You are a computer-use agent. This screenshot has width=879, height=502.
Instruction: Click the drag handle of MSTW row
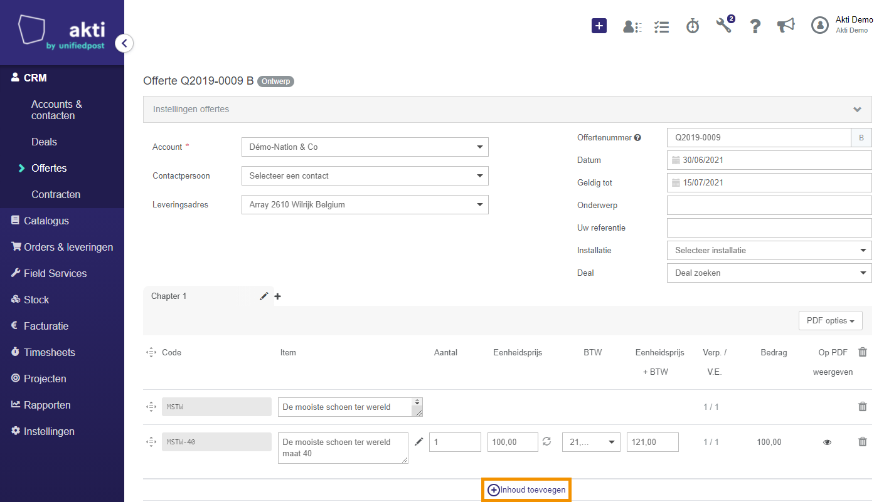click(151, 407)
